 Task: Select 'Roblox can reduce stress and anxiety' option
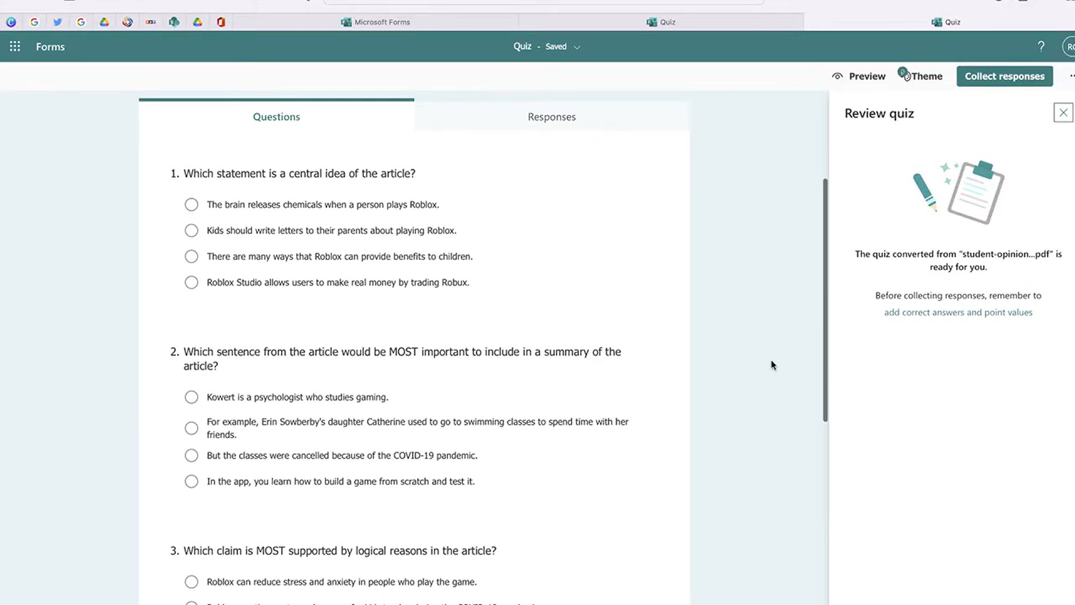point(191,582)
